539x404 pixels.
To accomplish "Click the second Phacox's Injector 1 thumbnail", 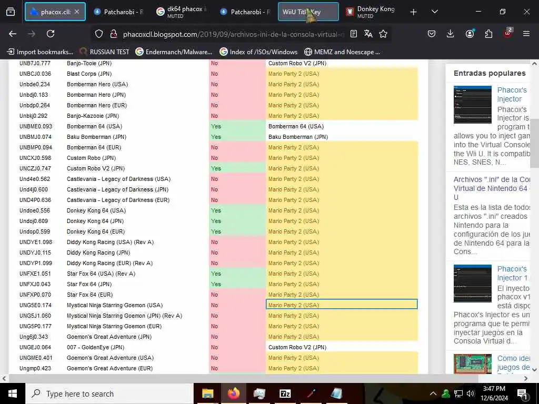I will click(472, 284).
